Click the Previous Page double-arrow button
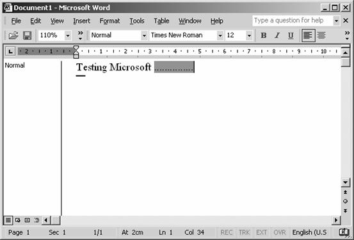 [x=345, y=192]
